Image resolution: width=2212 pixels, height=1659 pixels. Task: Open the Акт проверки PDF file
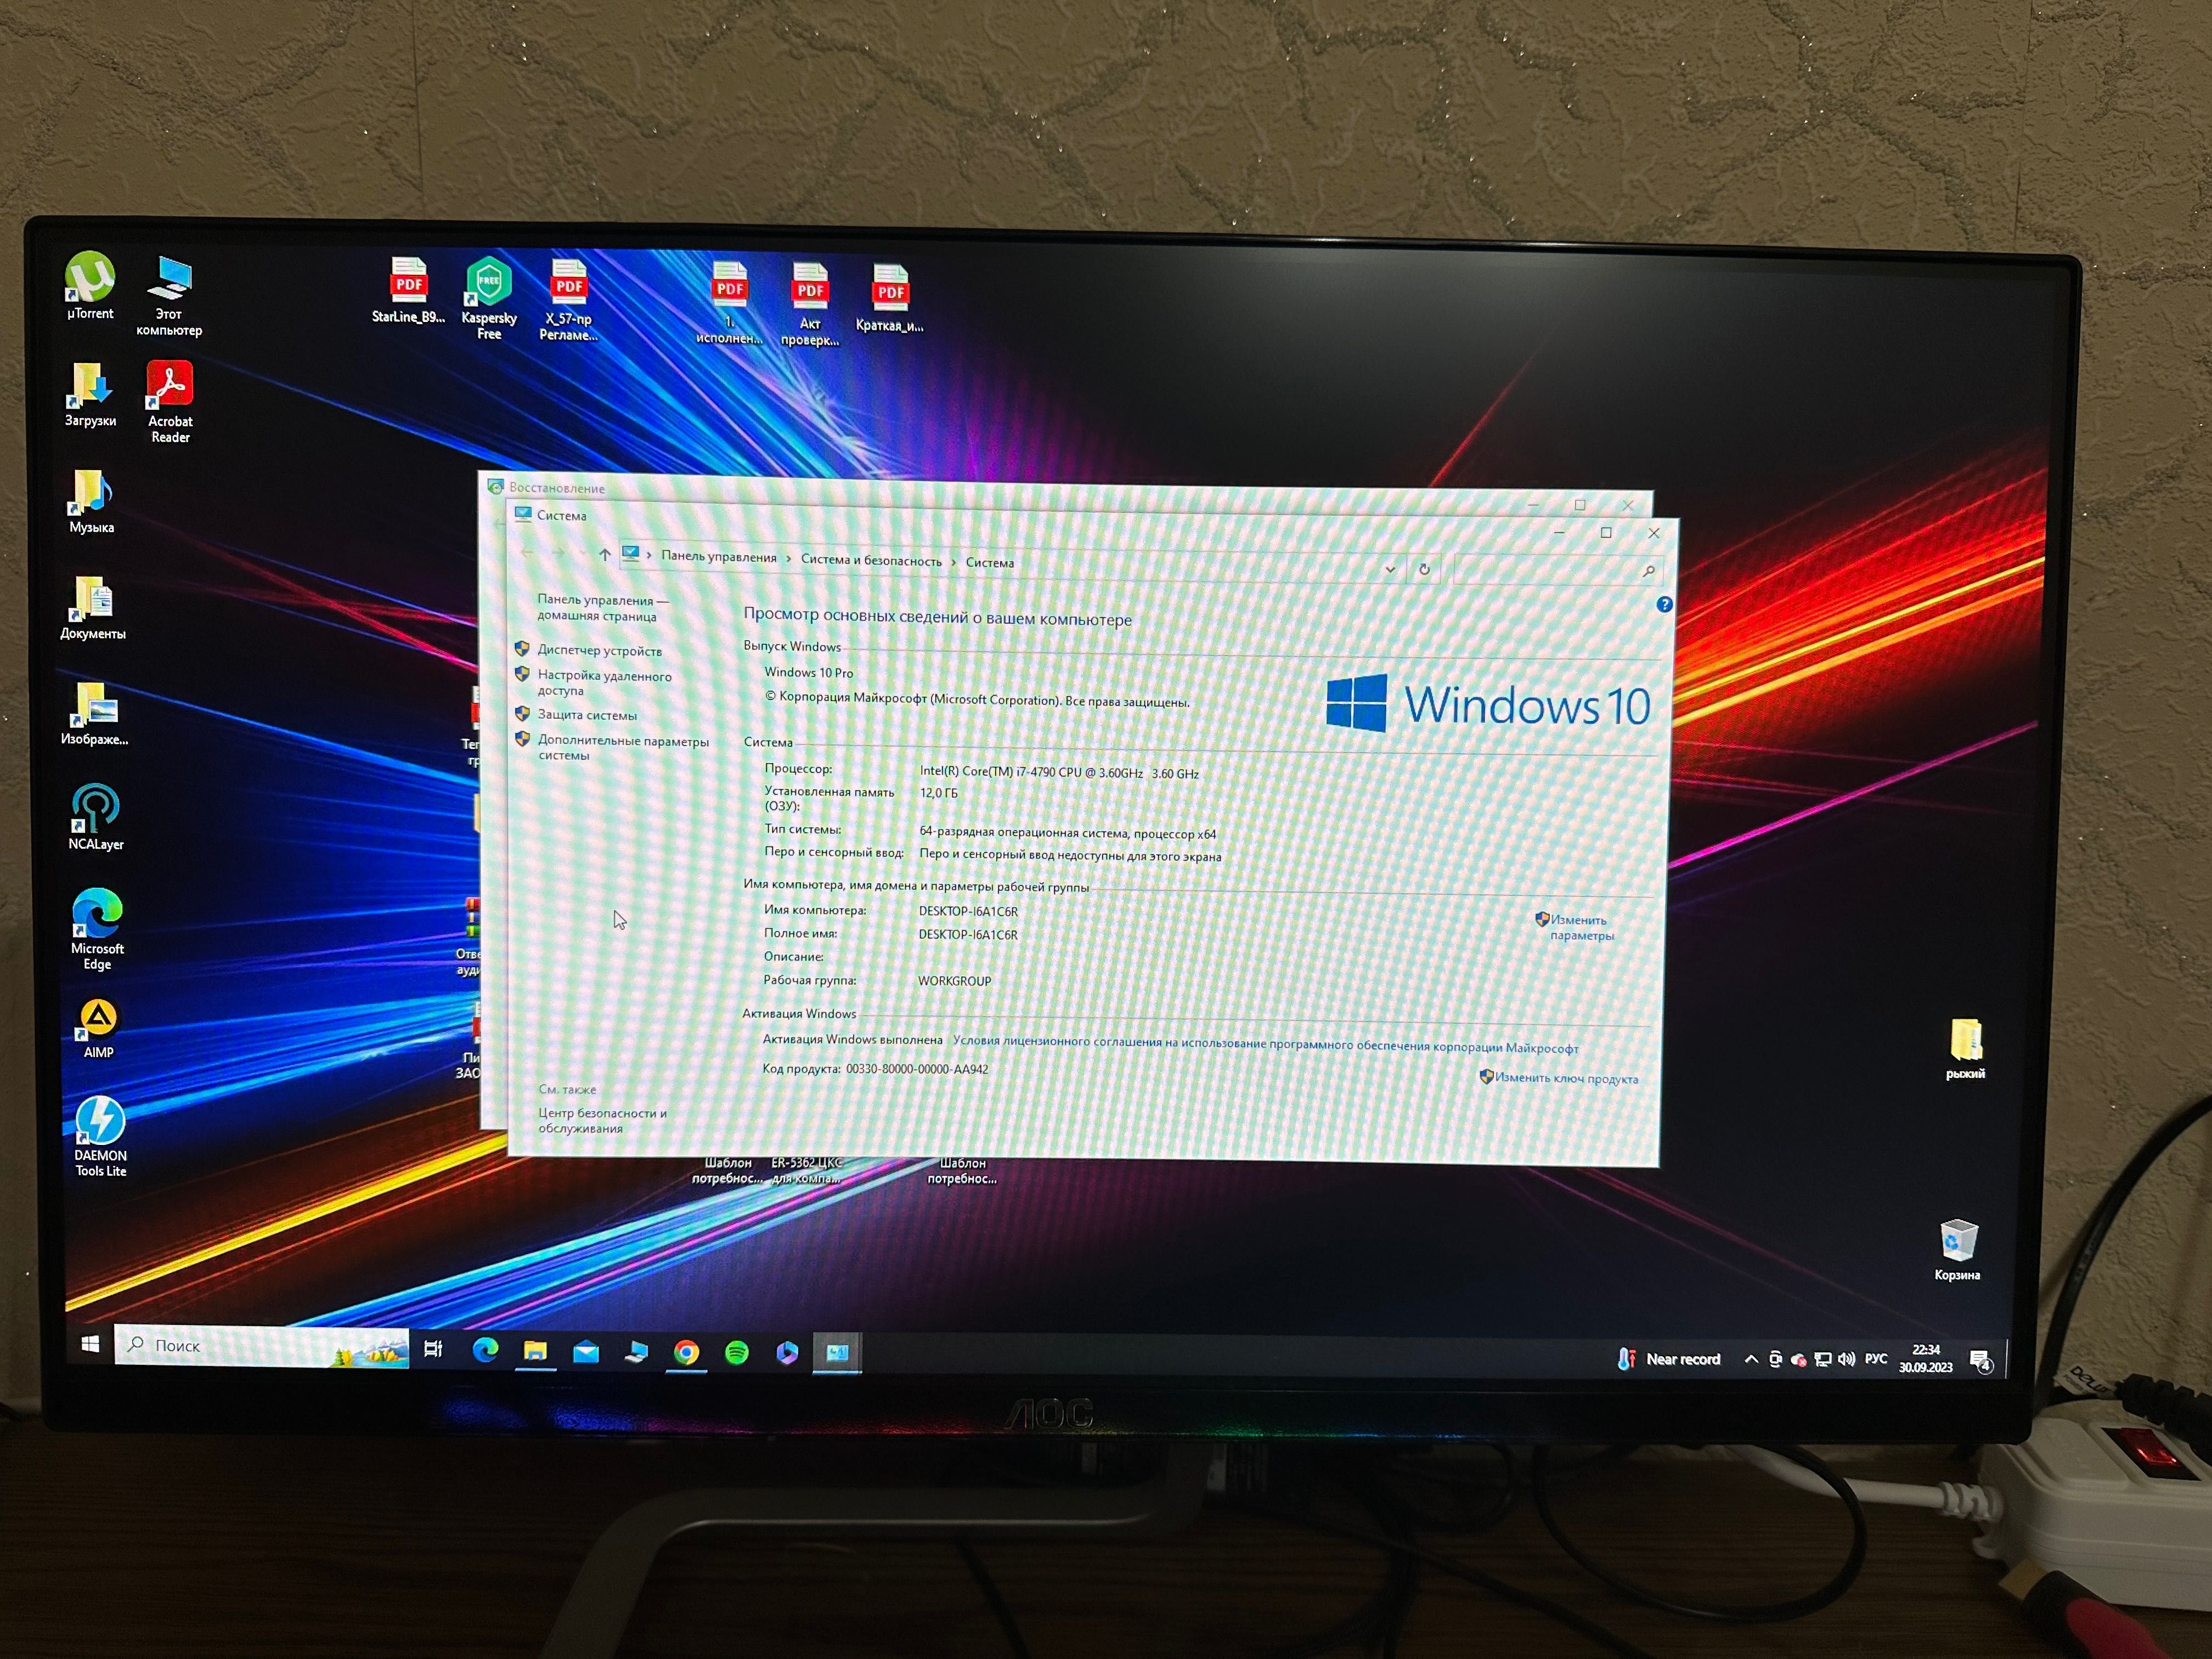pos(810,304)
